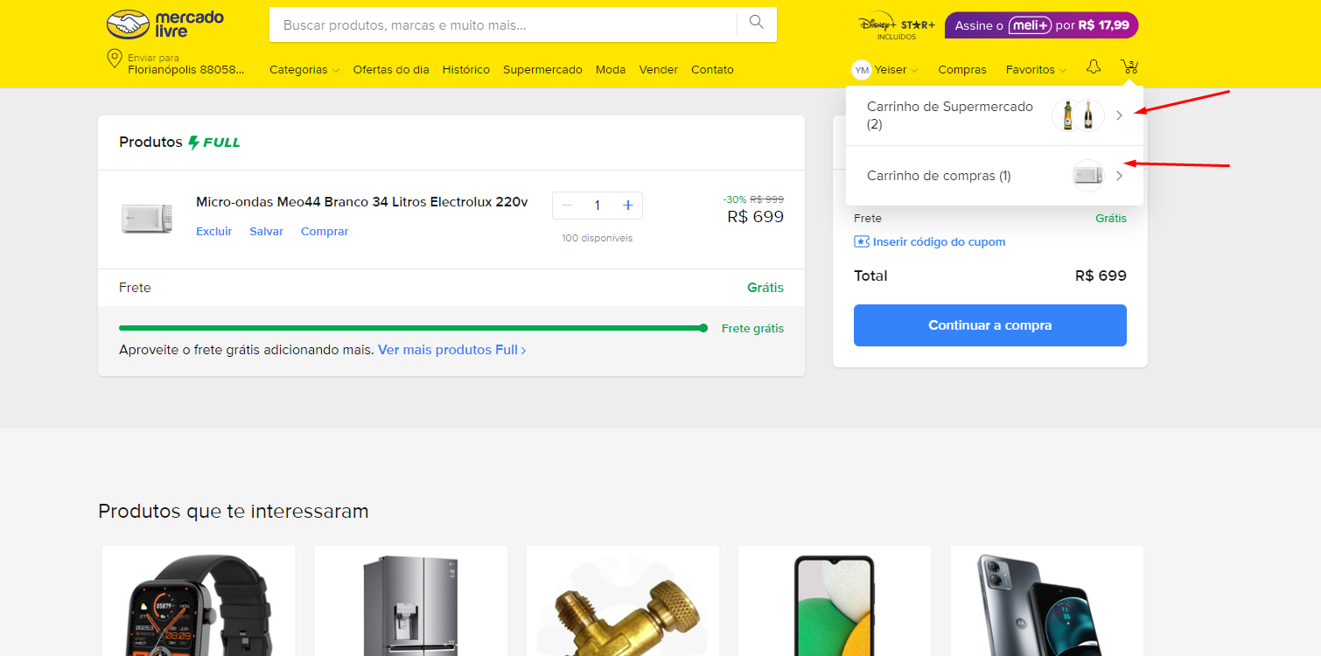Expand the Yeiser account menu
This screenshot has height=656, width=1321.
tap(896, 70)
